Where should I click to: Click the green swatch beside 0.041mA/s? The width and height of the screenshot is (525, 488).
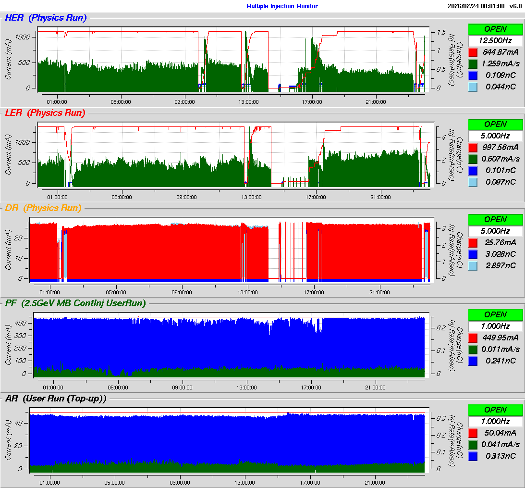473,444
